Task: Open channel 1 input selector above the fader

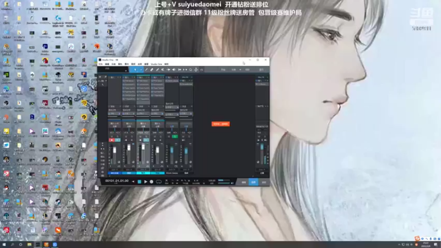Action: (114, 123)
